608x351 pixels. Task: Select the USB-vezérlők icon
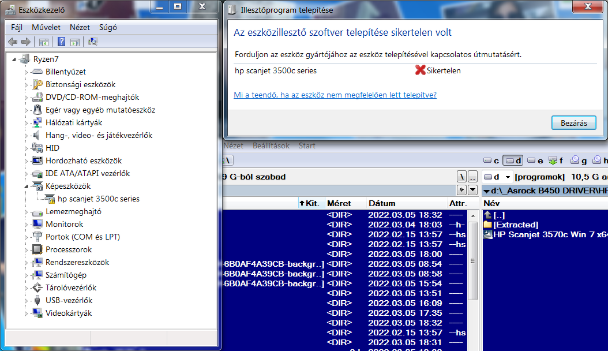37,300
